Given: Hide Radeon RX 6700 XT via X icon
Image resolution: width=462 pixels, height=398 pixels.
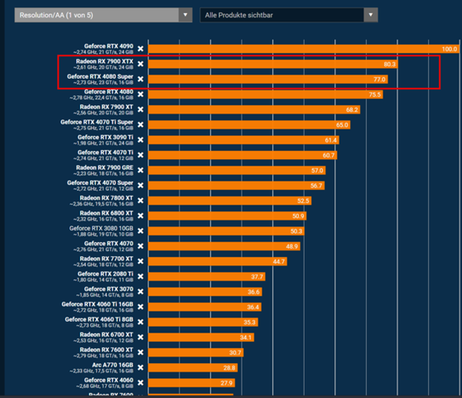Looking at the screenshot, I should click(141, 337).
